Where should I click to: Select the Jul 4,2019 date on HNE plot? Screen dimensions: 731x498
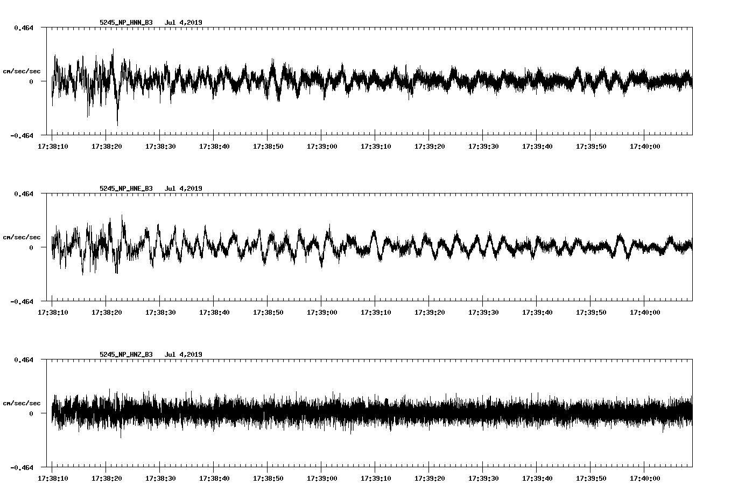pos(184,189)
